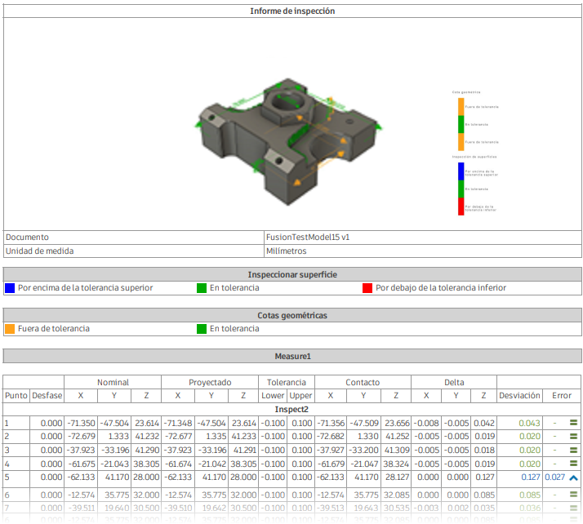
Task: Click the 'Delta' column group header
Action: (x=454, y=383)
